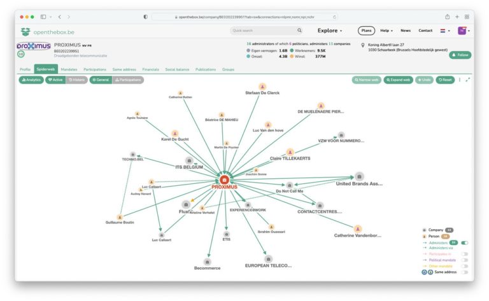The height and width of the screenshot is (301, 489).
Task: Click the ETIS company node
Action: pyautogui.click(x=227, y=234)
